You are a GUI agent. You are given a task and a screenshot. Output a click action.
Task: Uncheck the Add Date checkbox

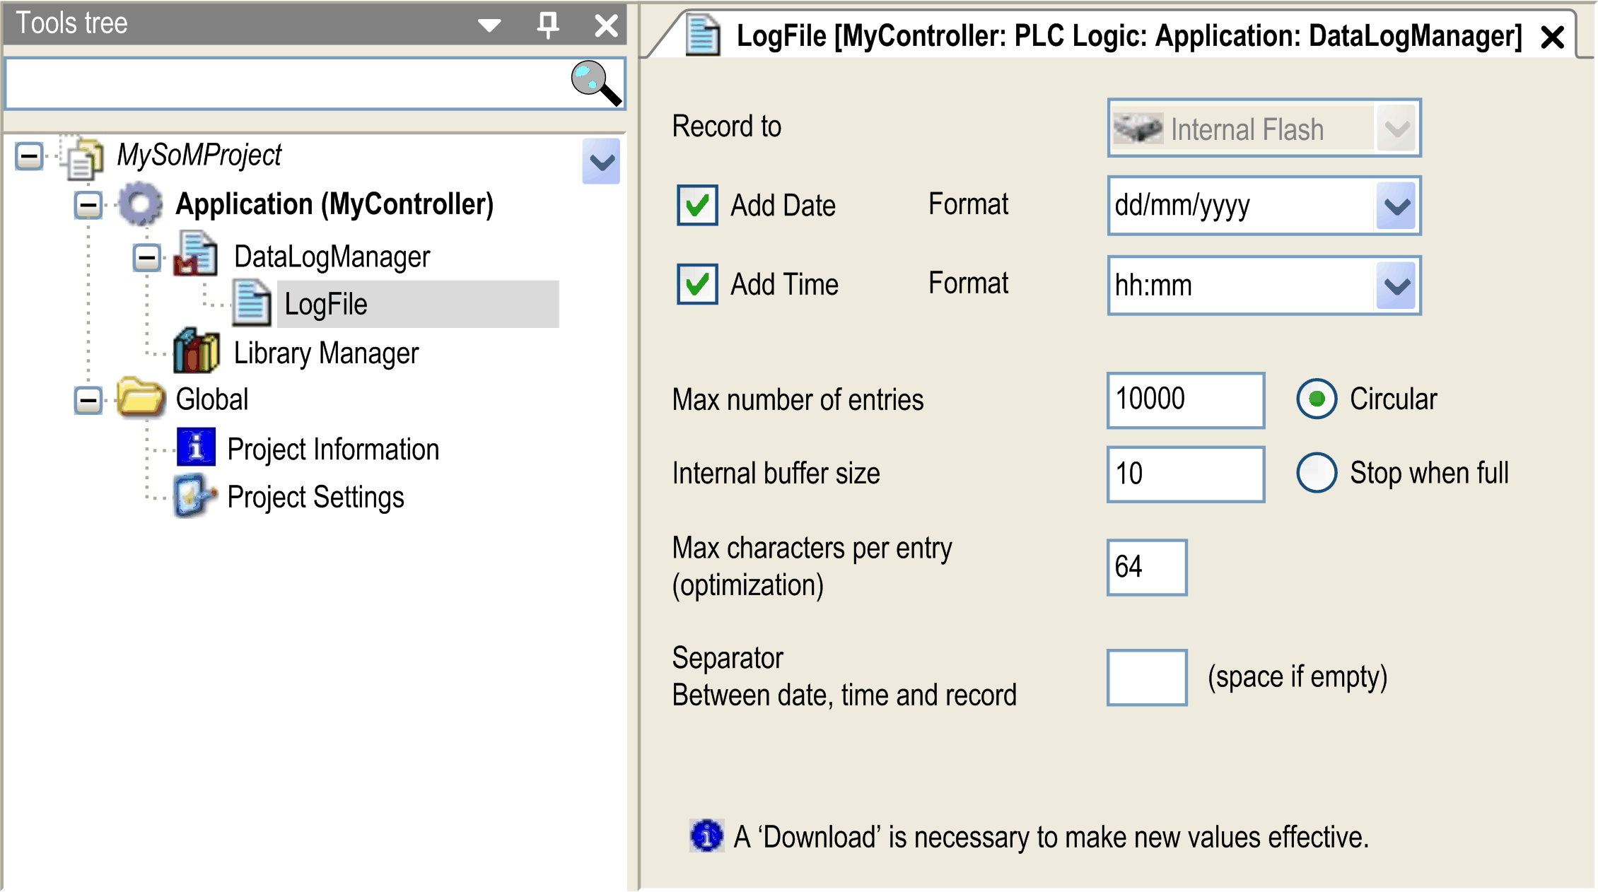click(x=696, y=205)
